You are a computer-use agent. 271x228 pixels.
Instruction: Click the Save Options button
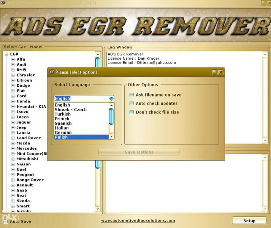tap(139, 152)
